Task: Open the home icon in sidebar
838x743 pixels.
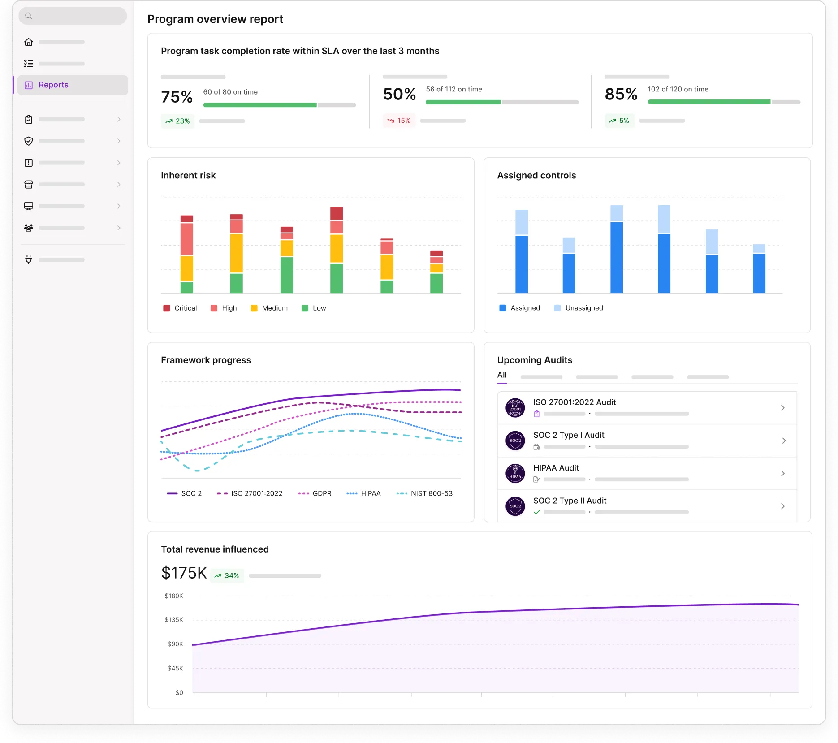Action: [29, 42]
